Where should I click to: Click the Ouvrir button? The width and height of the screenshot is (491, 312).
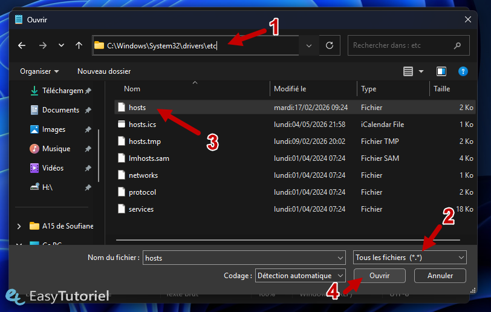tap(380, 276)
